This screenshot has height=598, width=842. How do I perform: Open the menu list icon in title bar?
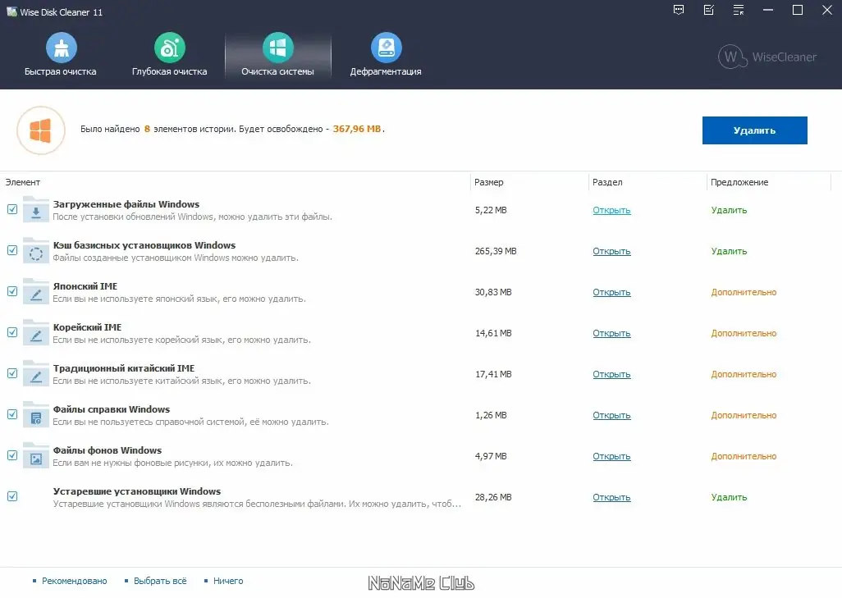739,10
